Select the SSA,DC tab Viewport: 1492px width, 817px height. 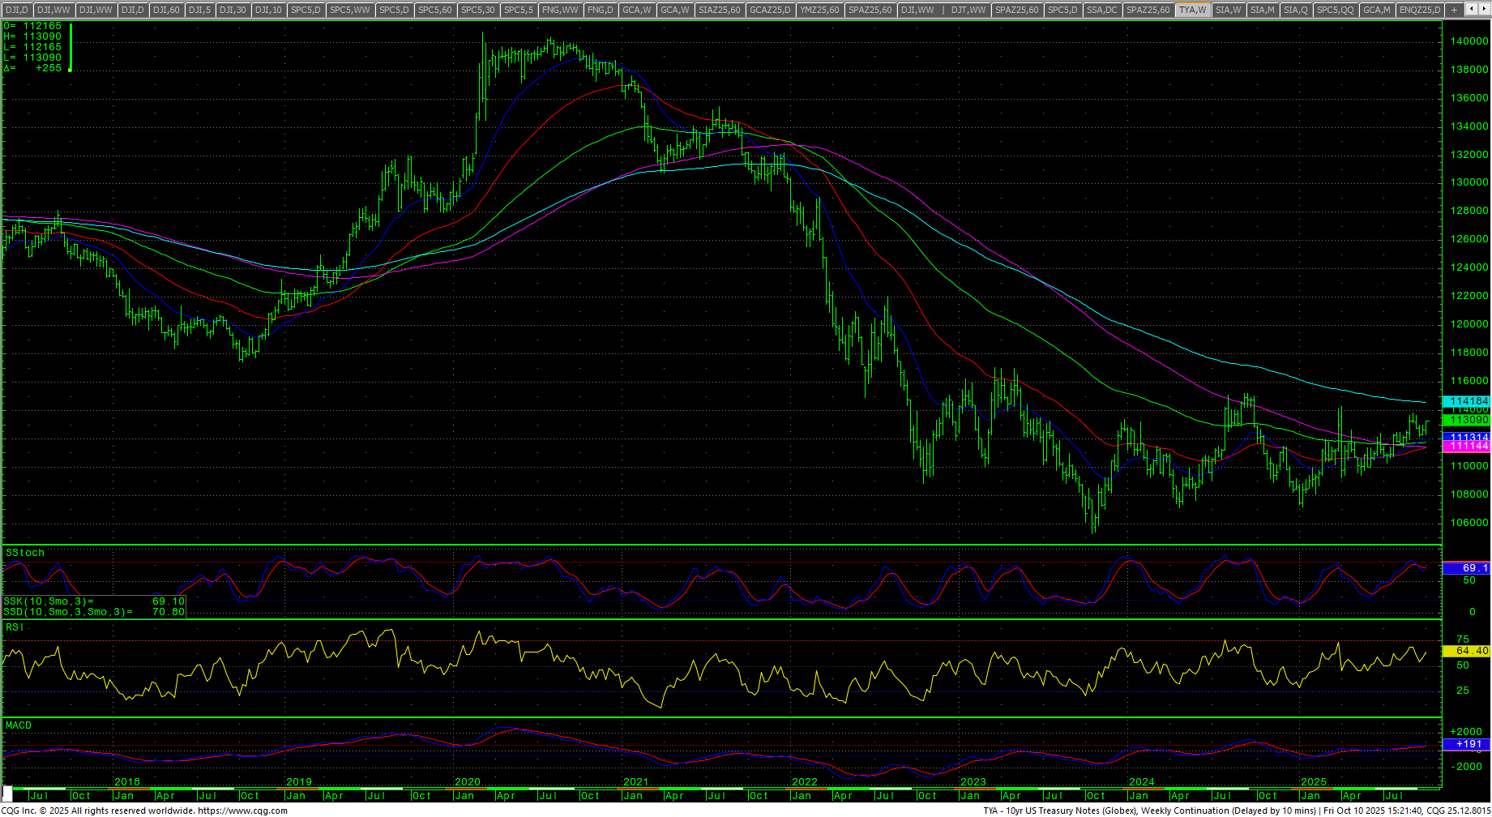pyautogui.click(x=1101, y=10)
